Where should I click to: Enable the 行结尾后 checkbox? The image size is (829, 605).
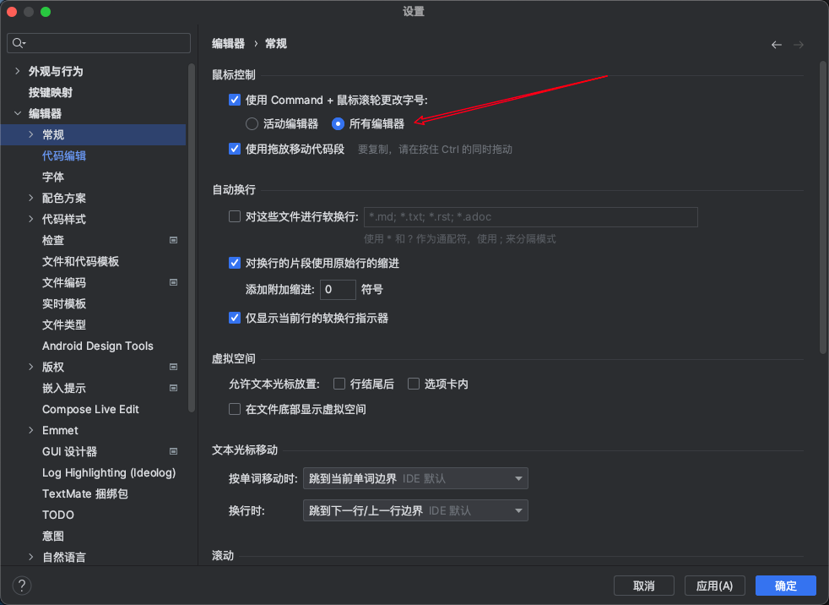[x=339, y=384]
